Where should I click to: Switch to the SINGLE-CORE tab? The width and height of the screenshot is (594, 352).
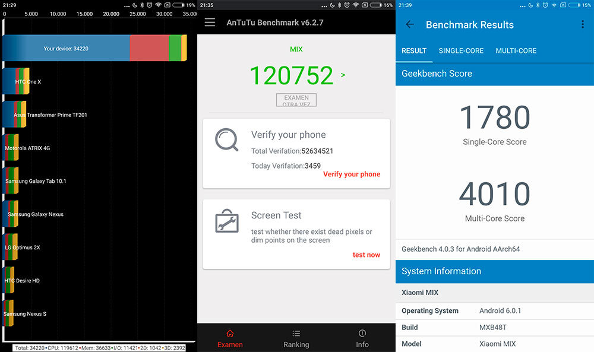pos(461,50)
